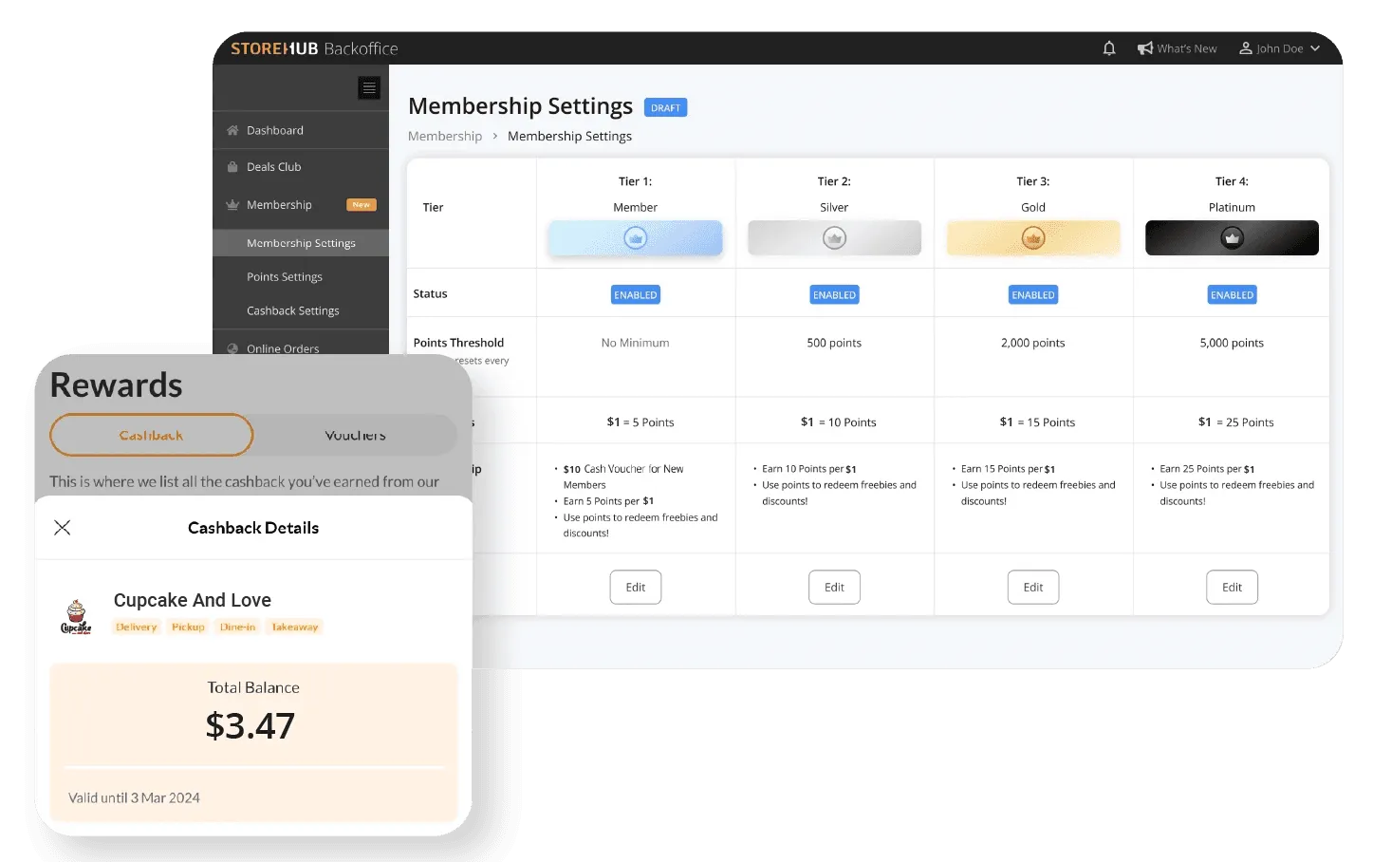This screenshot has width=1373, height=862.
Task: Expand the John Doe account dropdown arrow
Action: tap(1315, 48)
